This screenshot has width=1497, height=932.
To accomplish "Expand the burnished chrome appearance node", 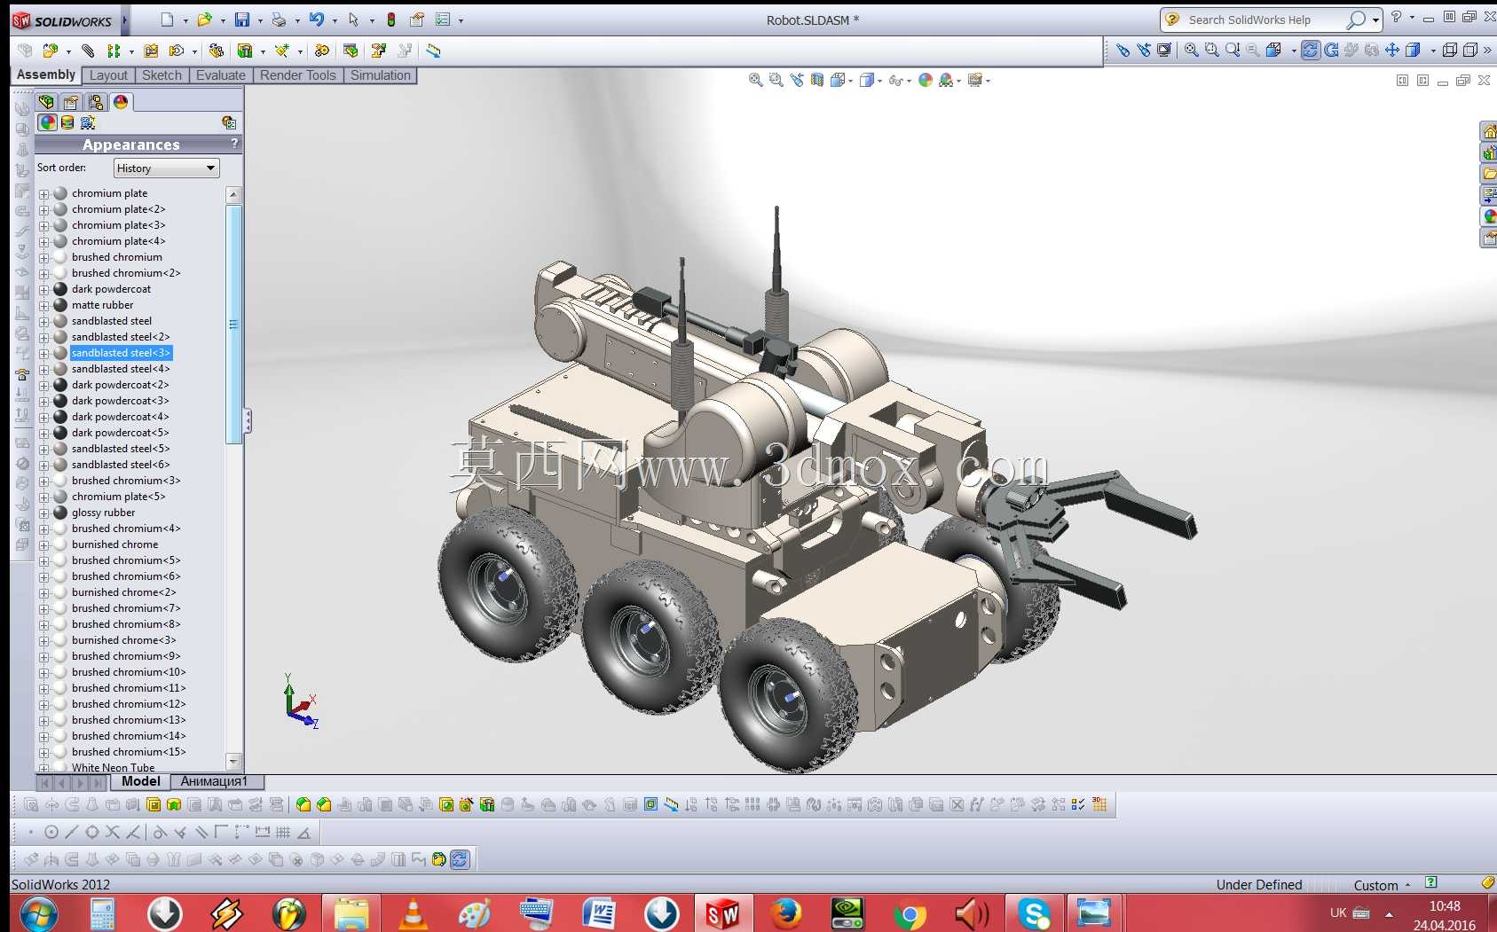I will [43, 544].
